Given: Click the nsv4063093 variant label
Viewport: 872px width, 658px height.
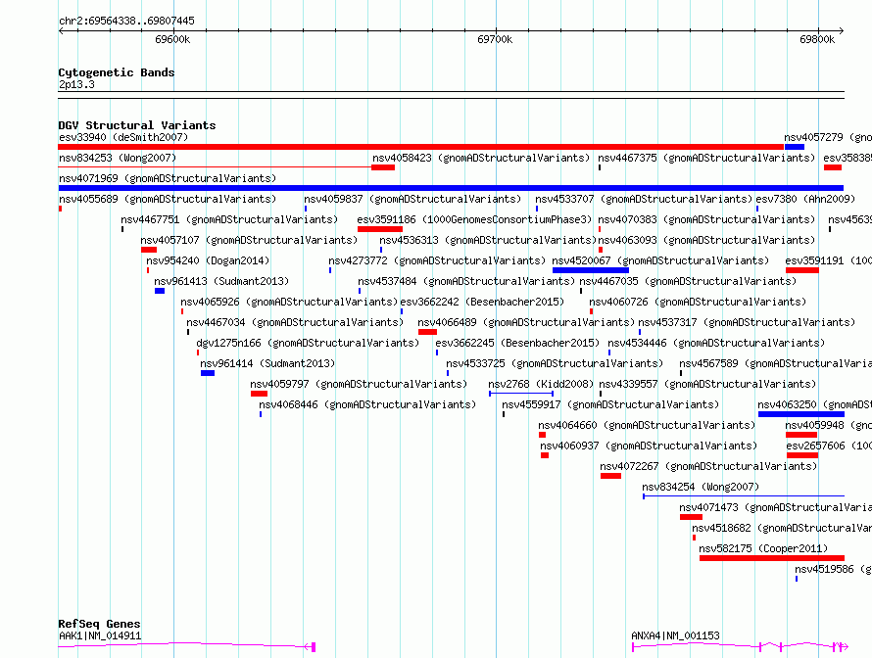Looking at the screenshot, I should pyautogui.click(x=706, y=240).
